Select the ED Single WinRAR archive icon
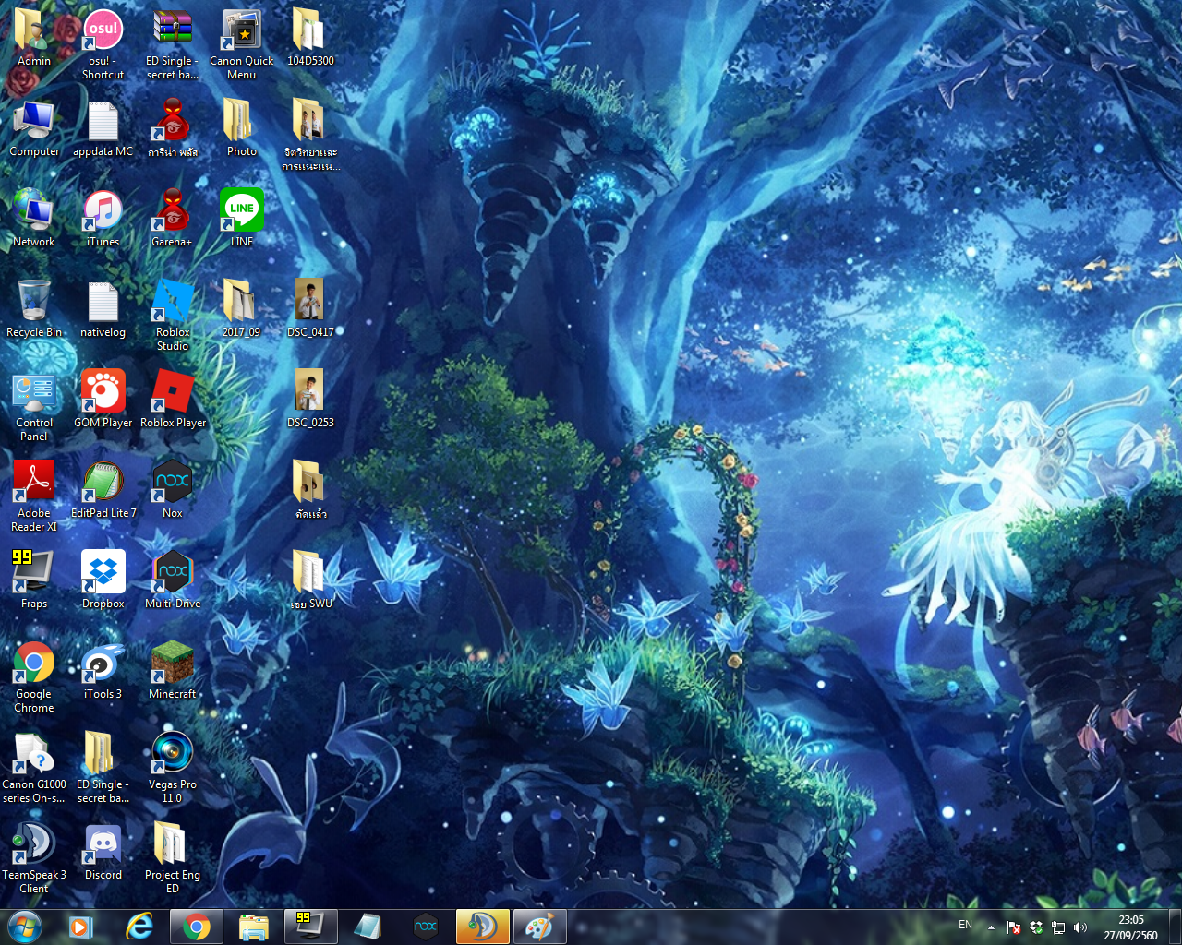Image resolution: width=1182 pixels, height=945 pixels. (173, 43)
